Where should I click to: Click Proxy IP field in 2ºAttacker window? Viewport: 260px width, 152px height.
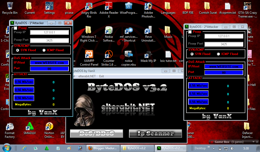(224, 36)
